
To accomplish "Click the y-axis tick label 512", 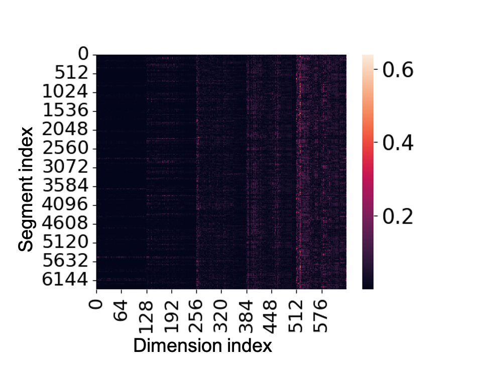I will [x=71, y=73].
